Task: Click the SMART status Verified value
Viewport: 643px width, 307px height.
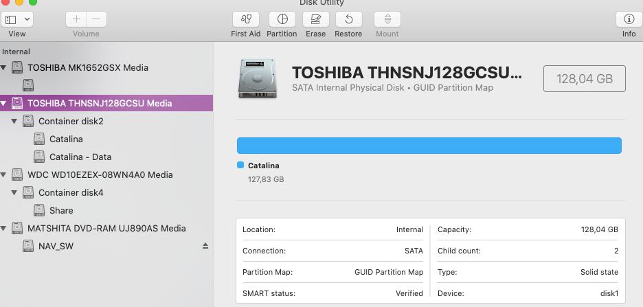Action: pyautogui.click(x=409, y=293)
